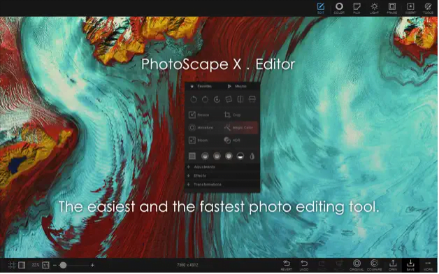This screenshot has height=274, width=439.
Task: Click the Tools palette icon
Action: pyautogui.click(x=428, y=8)
